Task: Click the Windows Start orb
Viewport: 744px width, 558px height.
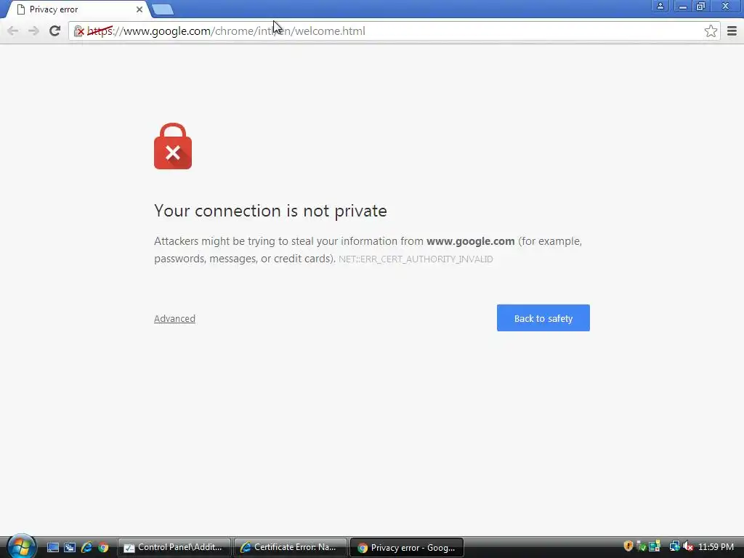Action: click(21, 546)
